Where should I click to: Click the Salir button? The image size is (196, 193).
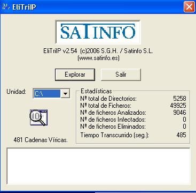[x=121, y=75]
